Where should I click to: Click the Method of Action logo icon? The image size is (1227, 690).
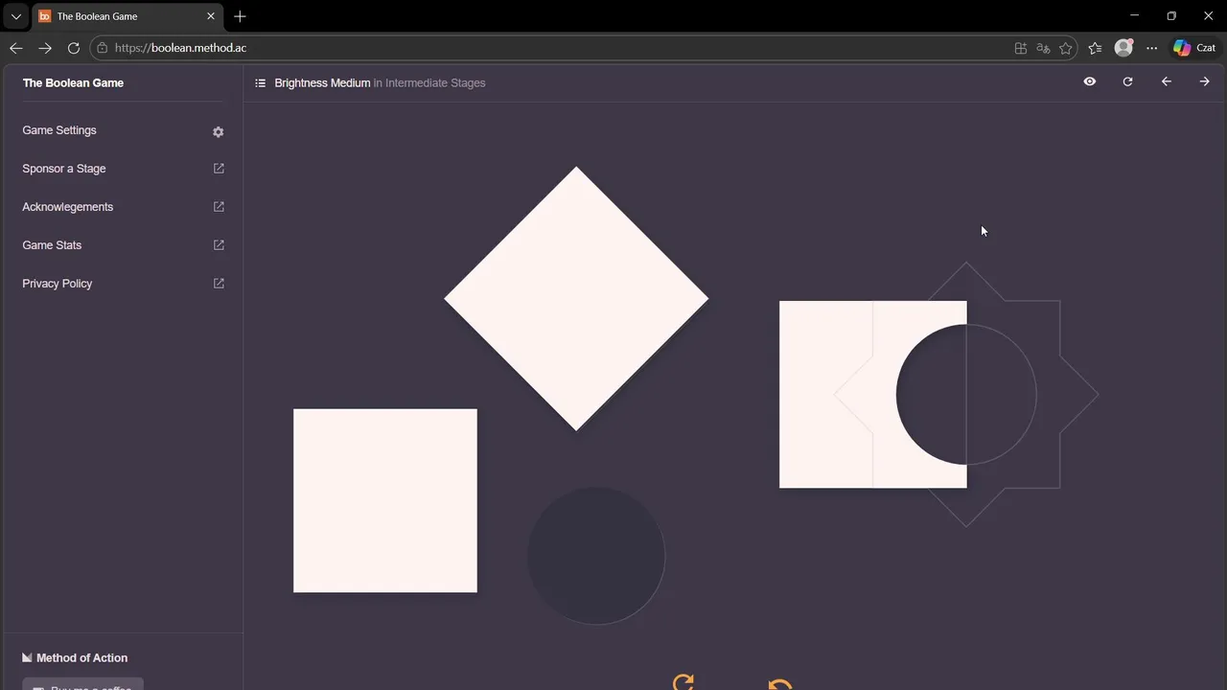pos(27,657)
